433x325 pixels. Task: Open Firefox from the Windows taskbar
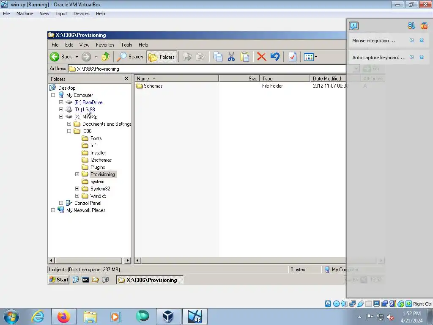[63, 317]
